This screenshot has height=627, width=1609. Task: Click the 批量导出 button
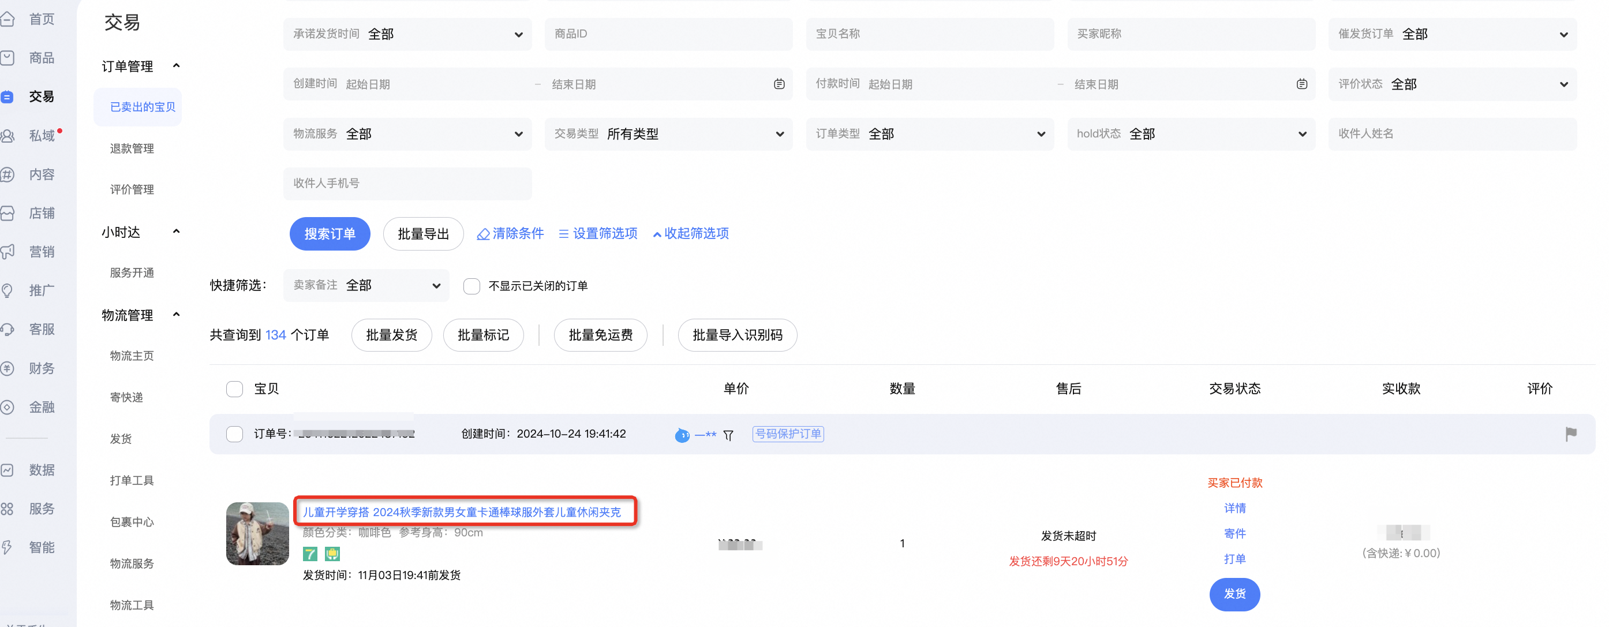click(x=424, y=234)
